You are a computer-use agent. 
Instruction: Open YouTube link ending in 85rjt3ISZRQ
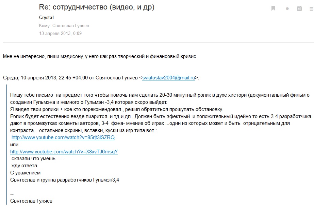click(63, 137)
